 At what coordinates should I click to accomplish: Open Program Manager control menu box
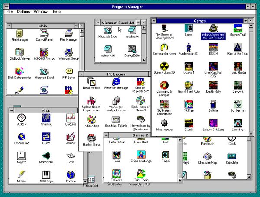point(6,6)
